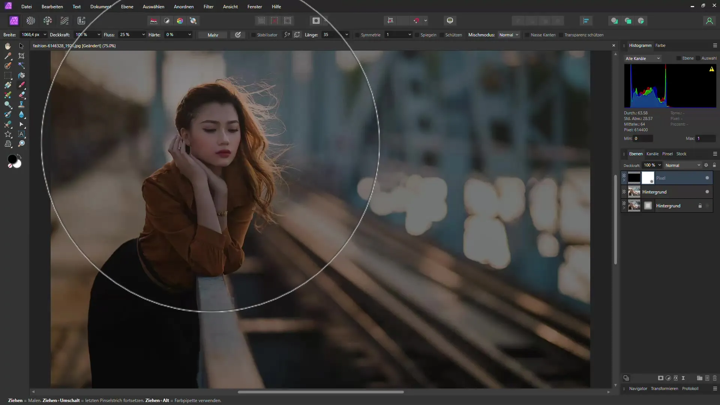
Task: Open the Fluss value dropdown
Action: tap(143, 34)
